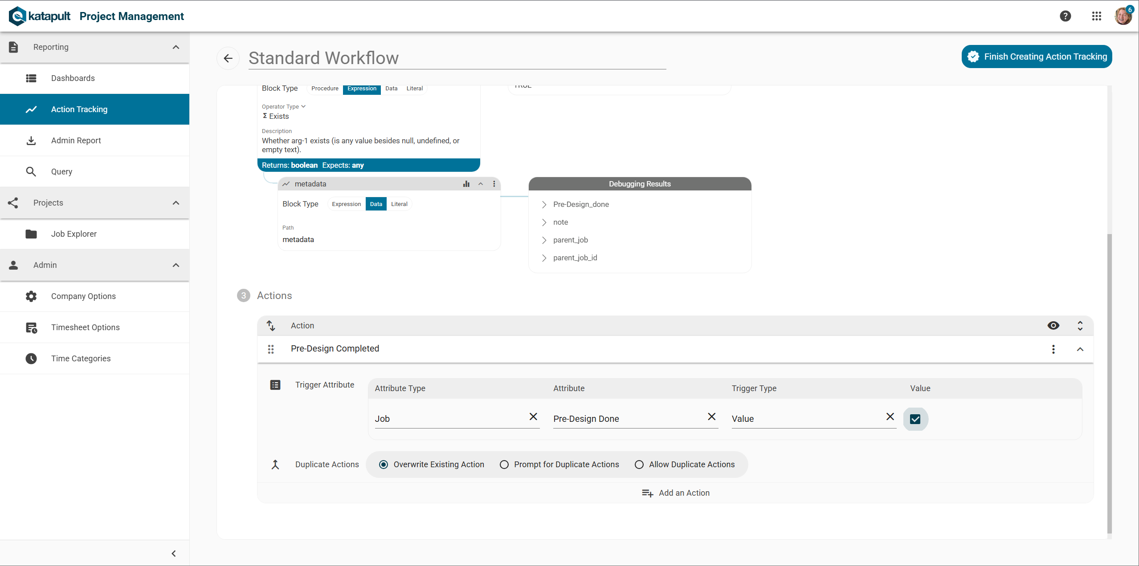The width and height of the screenshot is (1139, 566).
Task: Collapse the Reporting sidebar section
Action: [176, 47]
